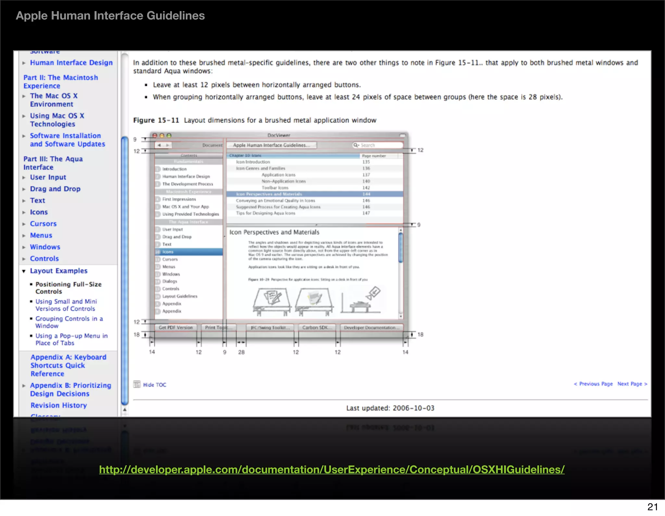This screenshot has width=665, height=516.
Task: Click the blue sidebar scrollbar thumb
Action: click(125, 270)
